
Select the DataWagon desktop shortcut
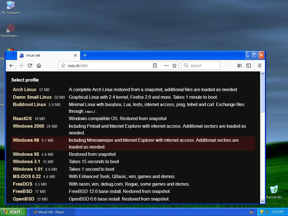click(11, 31)
